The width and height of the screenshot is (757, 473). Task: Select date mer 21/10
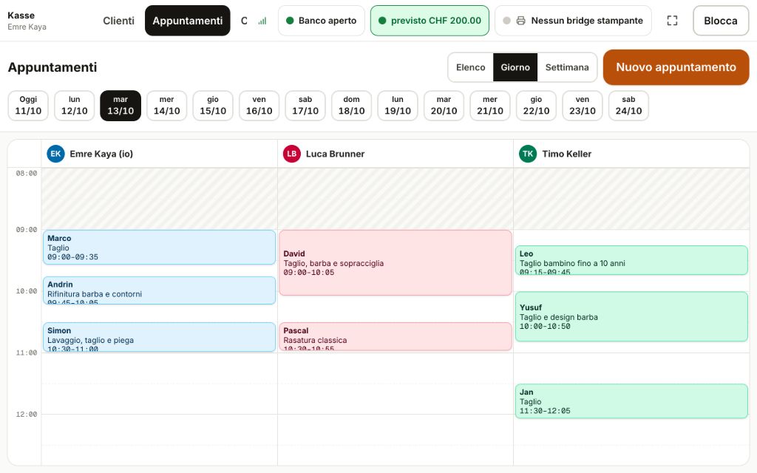point(490,105)
